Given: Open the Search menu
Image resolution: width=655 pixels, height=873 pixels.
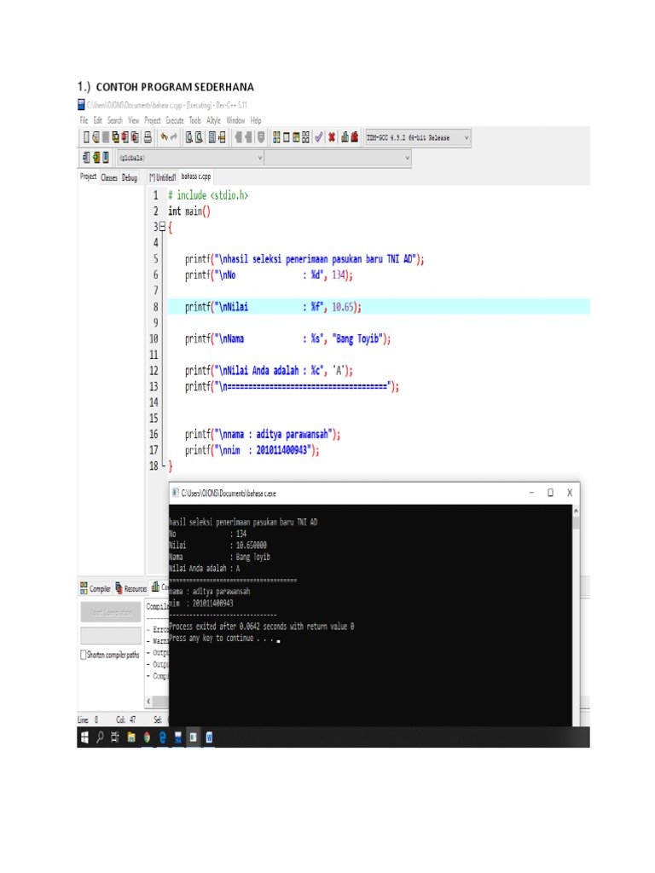Looking at the screenshot, I should (115, 120).
